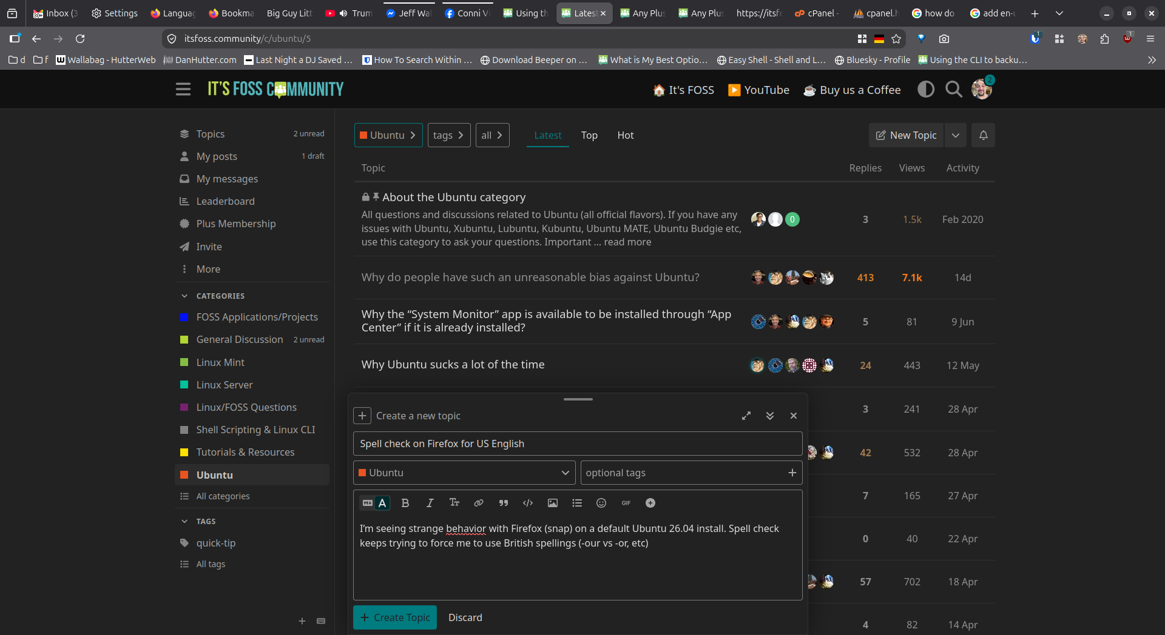The height and width of the screenshot is (635, 1165).
Task: Open more composer options plus icon
Action: point(650,503)
